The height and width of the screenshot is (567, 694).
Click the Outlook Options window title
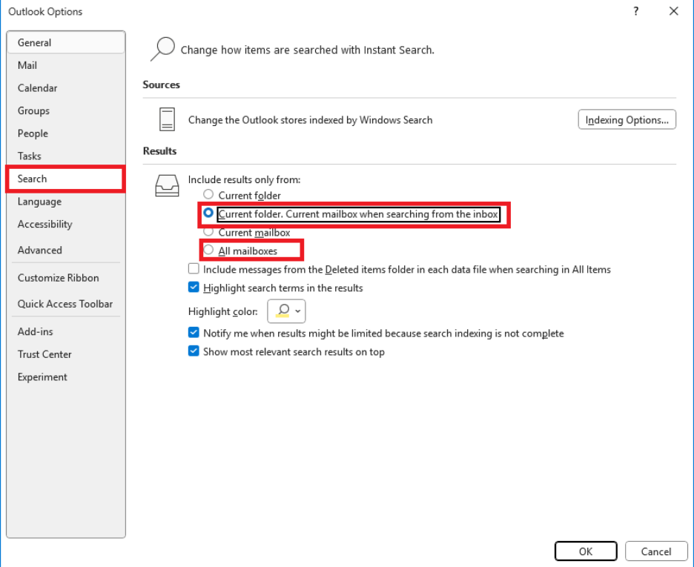coord(45,12)
